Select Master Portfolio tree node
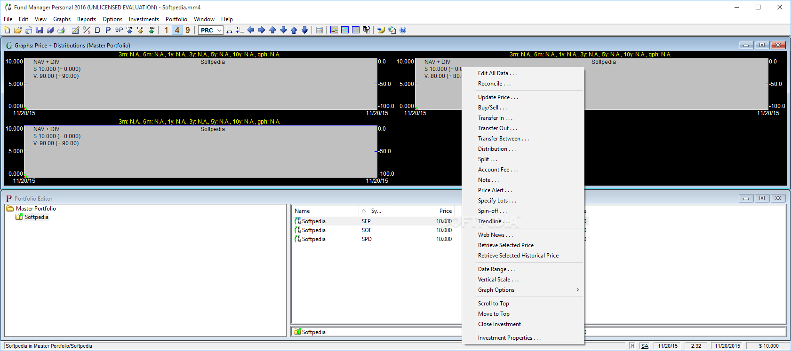This screenshot has width=791, height=351. click(x=36, y=209)
